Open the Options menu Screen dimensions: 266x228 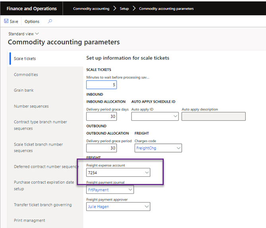(32, 21)
